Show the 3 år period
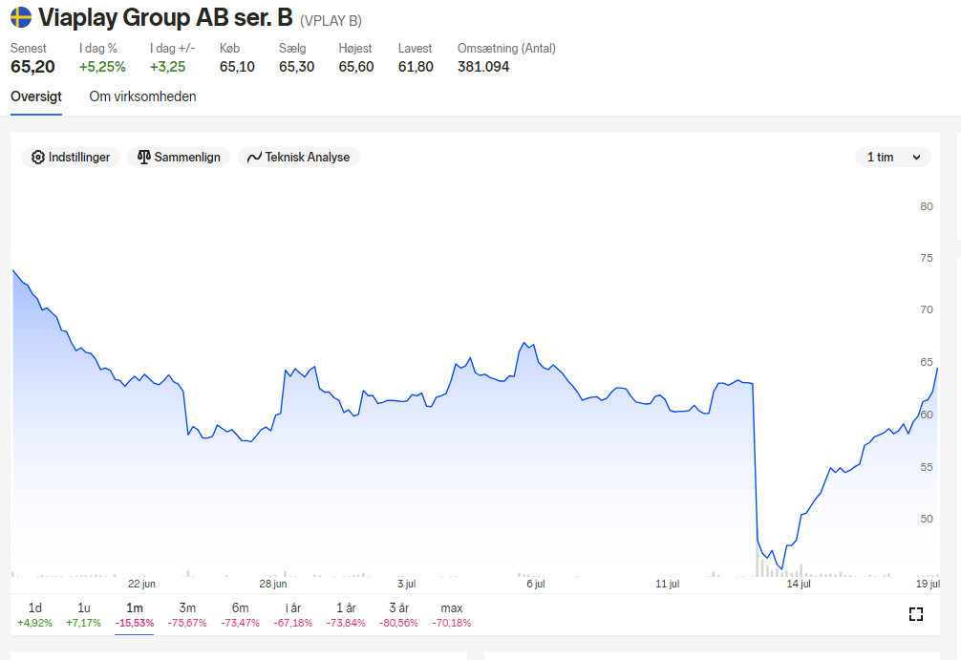The height and width of the screenshot is (660, 961). pos(398,615)
